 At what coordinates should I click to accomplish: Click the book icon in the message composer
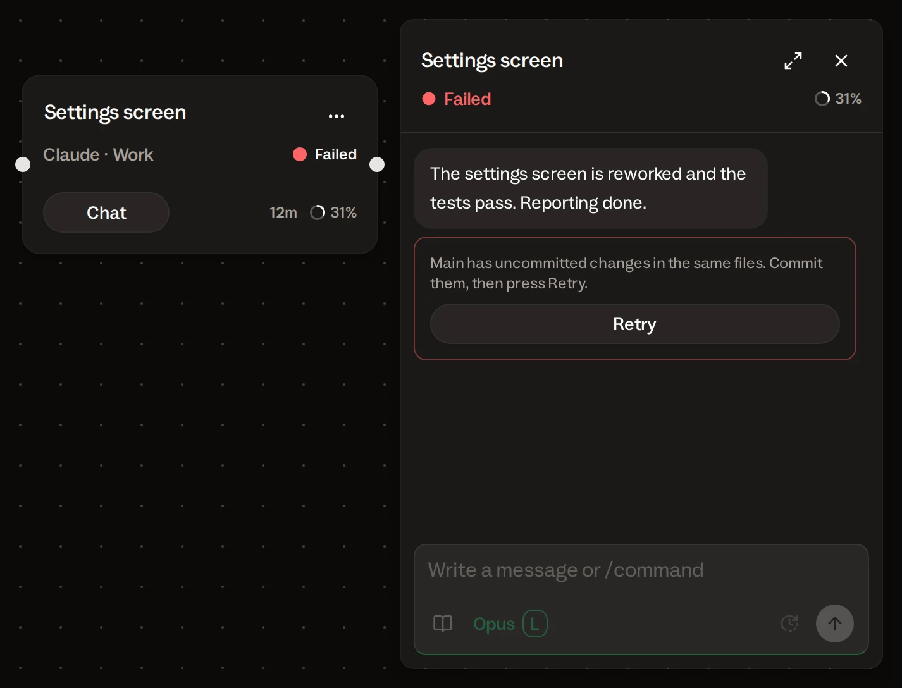coord(443,623)
